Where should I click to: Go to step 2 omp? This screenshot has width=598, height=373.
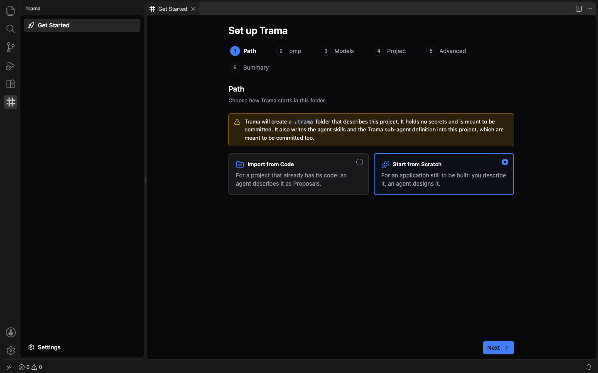click(289, 51)
